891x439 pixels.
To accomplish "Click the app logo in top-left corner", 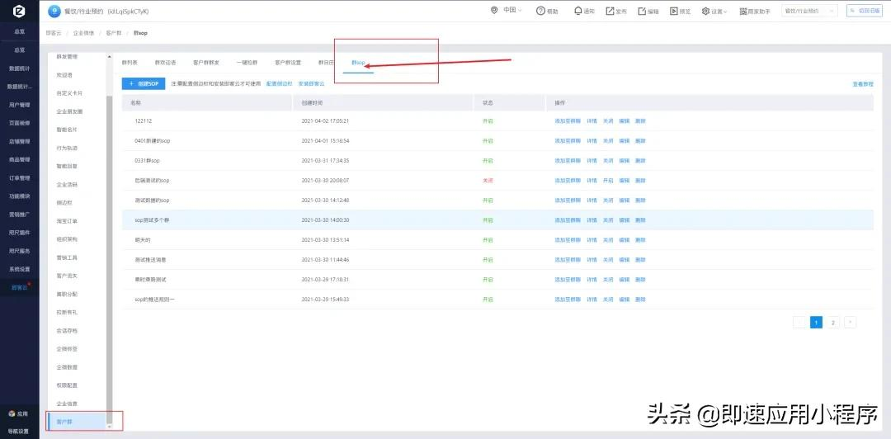I will click(19, 11).
